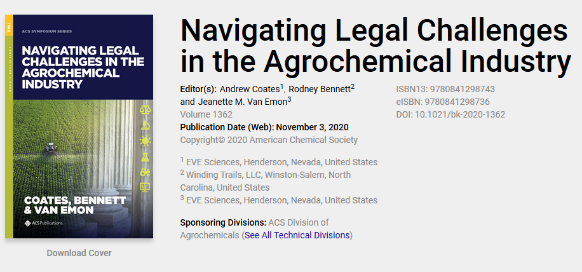
Task: Click the flask icon on book cover
Action: click(x=145, y=156)
